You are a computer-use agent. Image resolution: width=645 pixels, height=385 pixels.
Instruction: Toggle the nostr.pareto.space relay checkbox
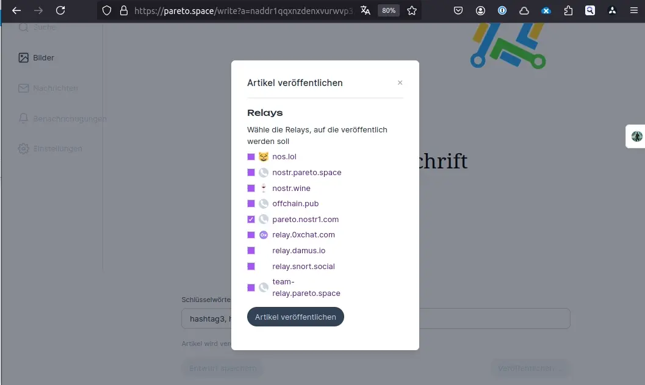251,172
